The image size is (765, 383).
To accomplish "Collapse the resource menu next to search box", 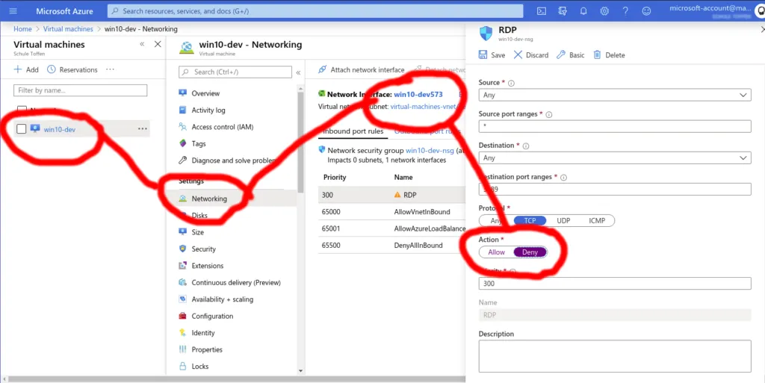I will 298,72.
